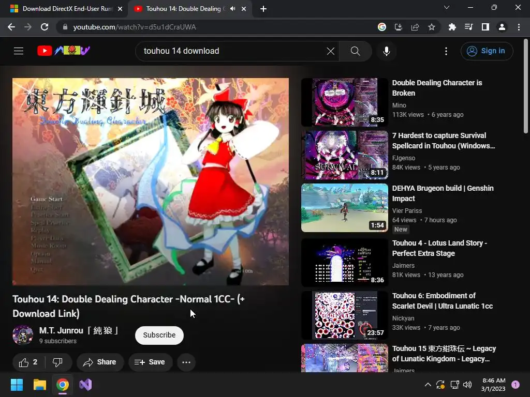The image size is (530, 397).
Task: Open Touhou 15 Legacy of Lunatic Kingdom title
Action: (x=444, y=354)
